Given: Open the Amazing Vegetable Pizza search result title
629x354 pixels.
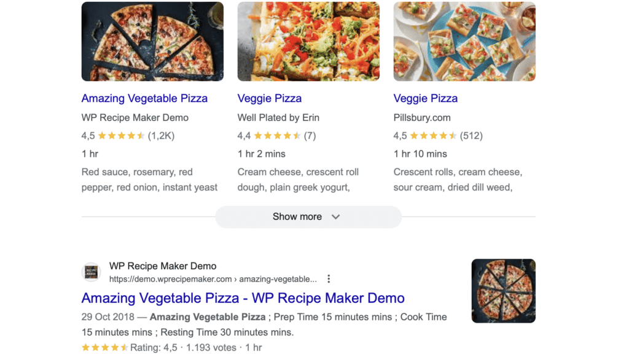Looking at the screenshot, I should (x=242, y=298).
